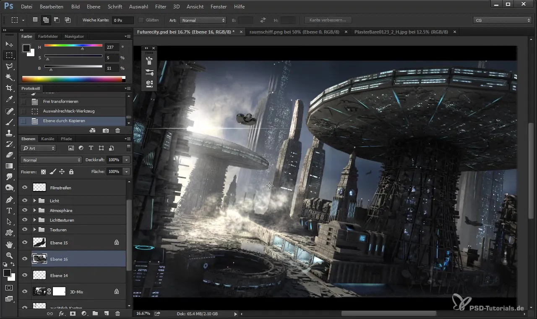
Task: Open the Art selection style dropdown
Action: pos(203,20)
